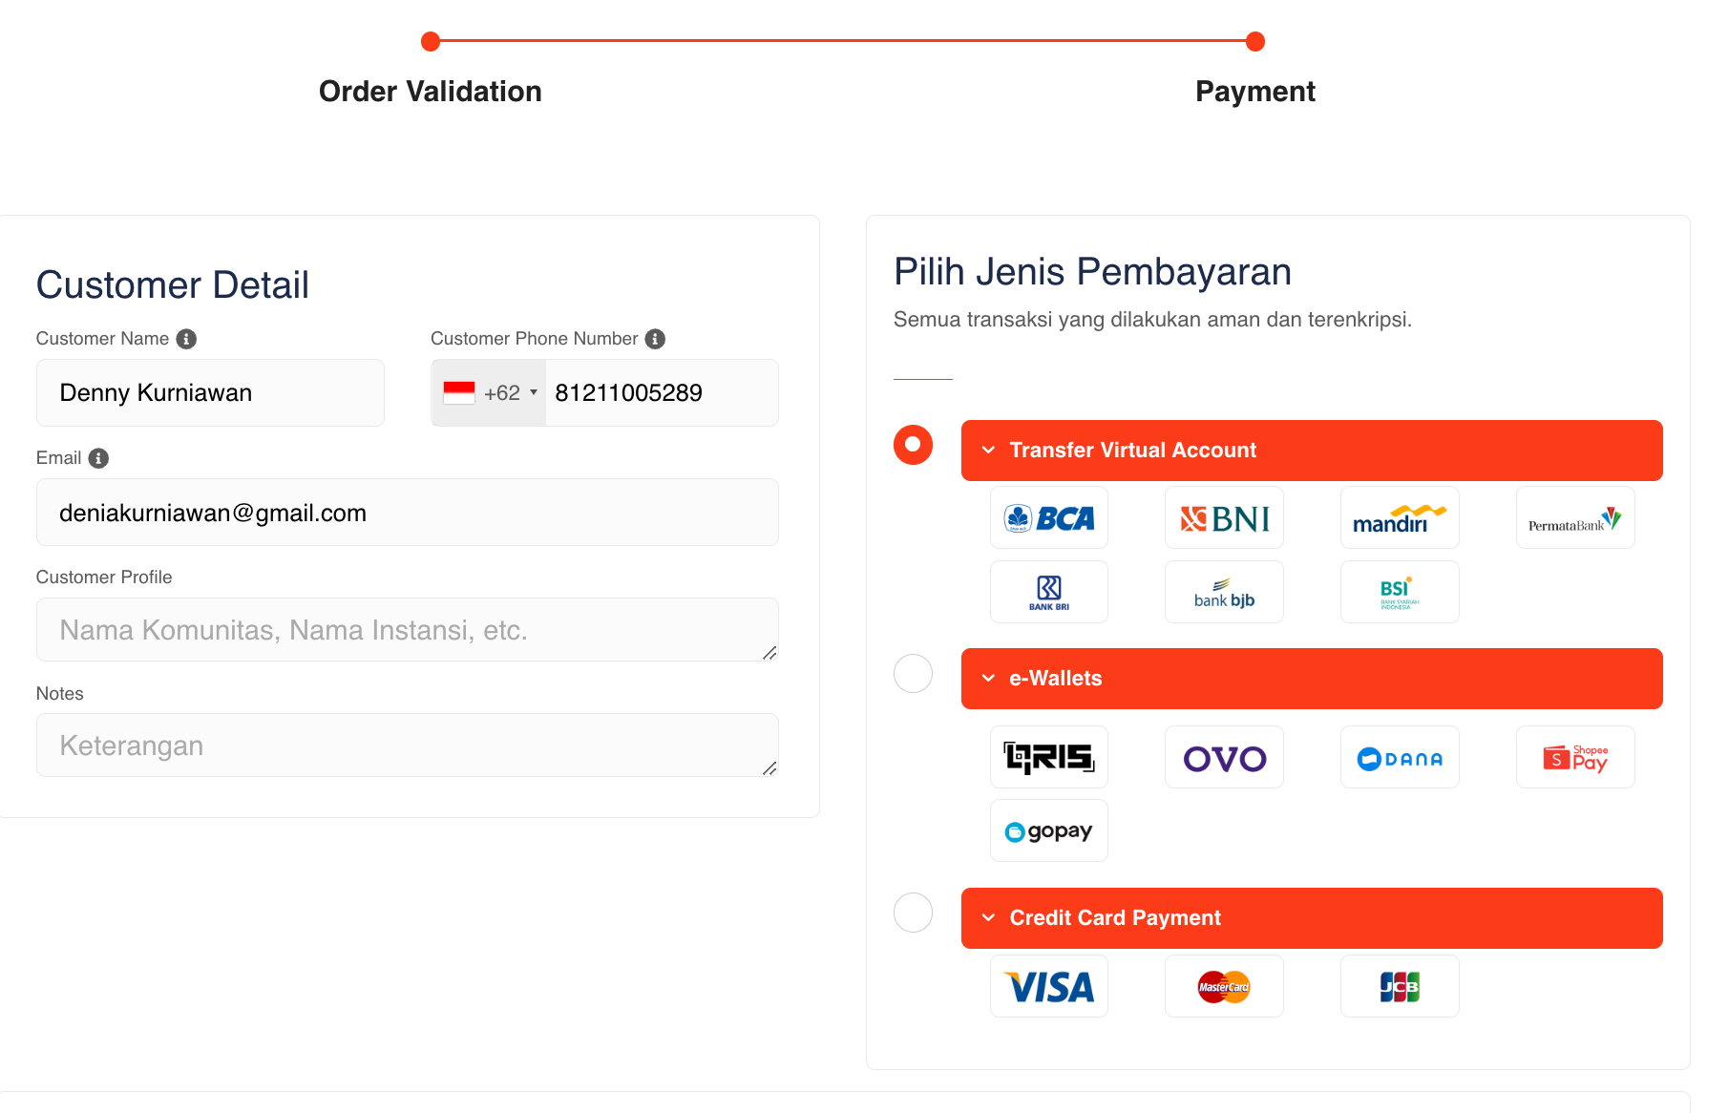Open the +62 country code dropdown
The height and width of the screenshot is (1113, 1728).
pos(489,393)
